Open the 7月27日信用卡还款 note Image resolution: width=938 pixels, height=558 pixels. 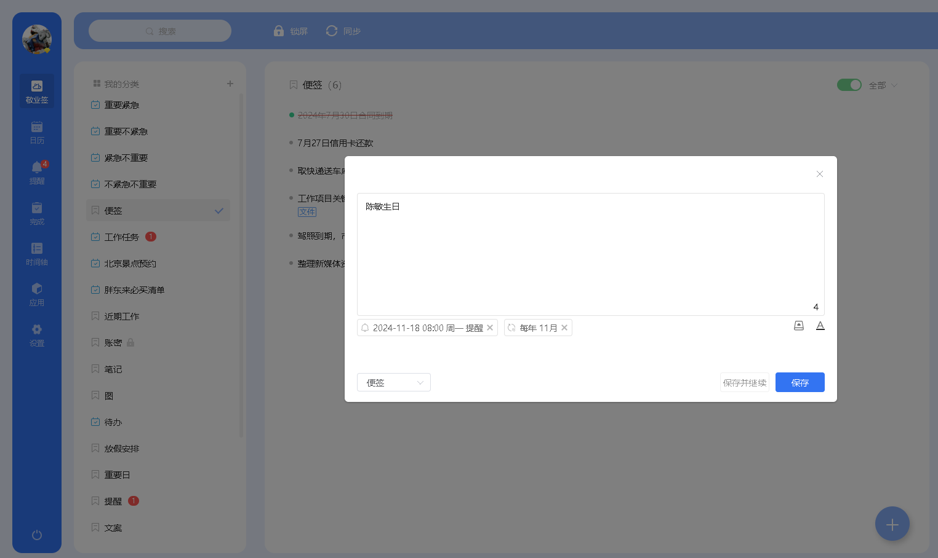click(335, 143)
